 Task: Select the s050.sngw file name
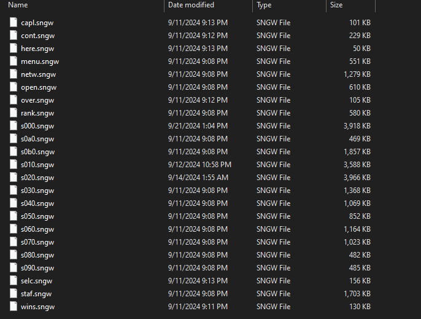click(x=37, y=216)
